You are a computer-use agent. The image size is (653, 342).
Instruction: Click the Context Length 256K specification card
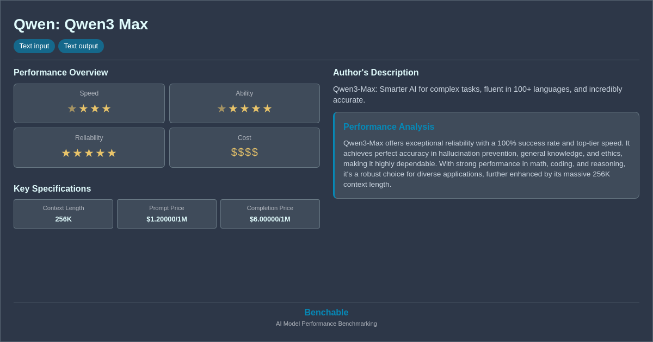pyautogui.click(x=63, y=214)
